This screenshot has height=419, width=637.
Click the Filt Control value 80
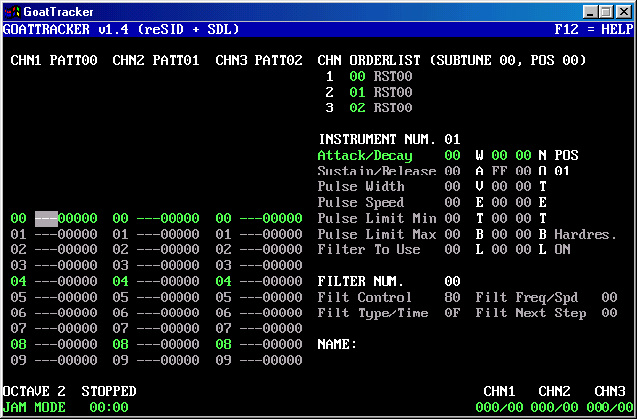pyautogui.click(x=452, y=297)
